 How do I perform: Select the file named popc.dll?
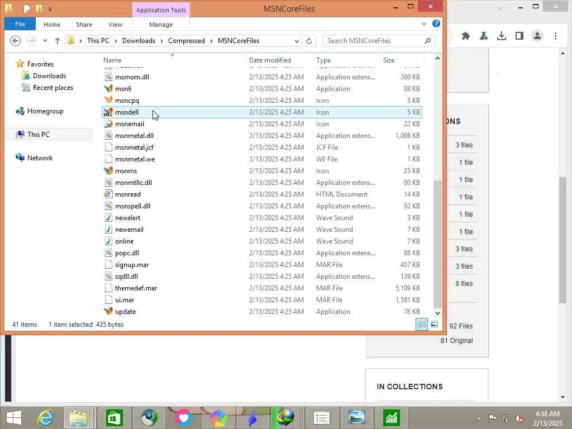click(x=127, y=253)
